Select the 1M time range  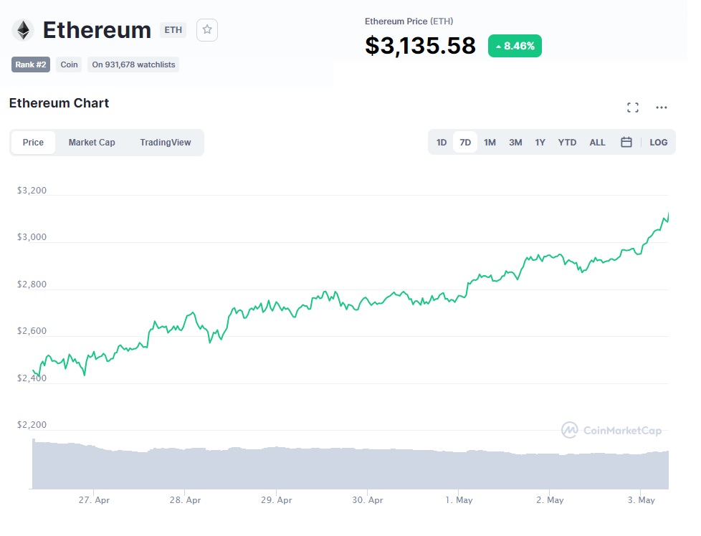[490, 142]
